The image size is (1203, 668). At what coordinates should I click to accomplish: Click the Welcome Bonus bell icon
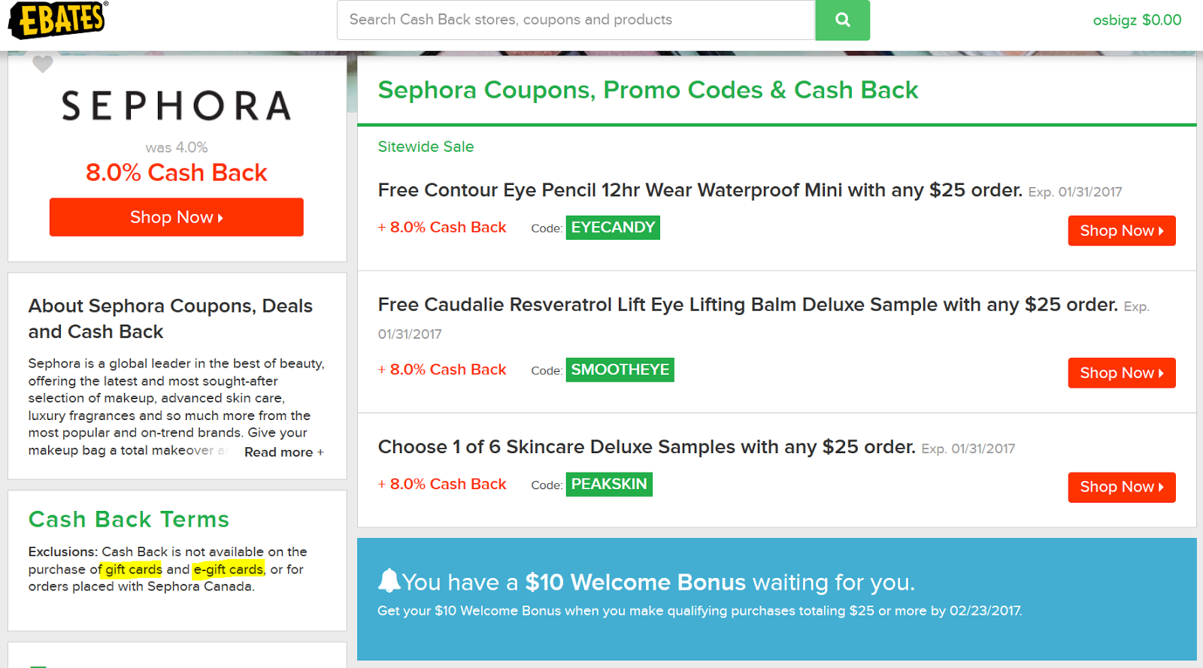pyautogui.click(x=389, y=581)
